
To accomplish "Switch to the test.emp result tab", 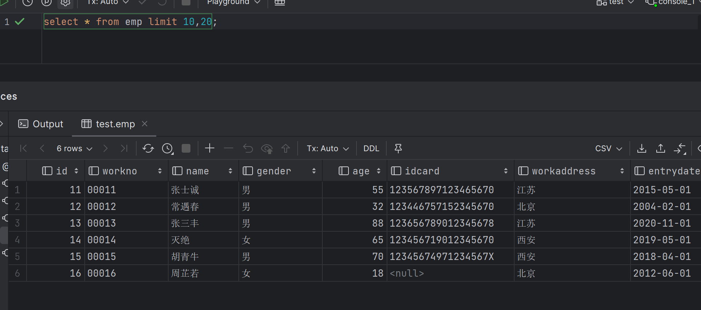I will coord(108,124).
